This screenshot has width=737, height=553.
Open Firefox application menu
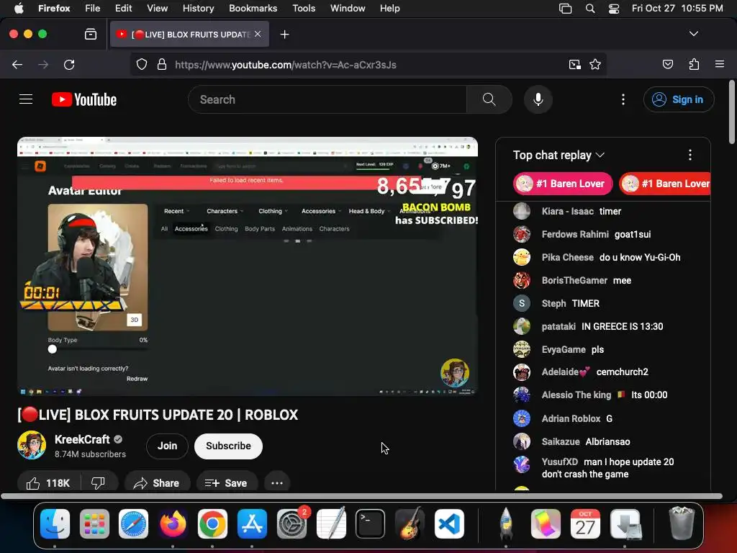pyautogui.click(x=720, y=64)
